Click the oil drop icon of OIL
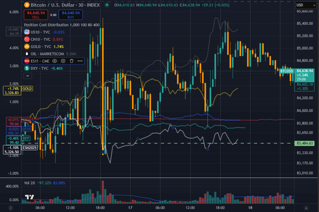The image size is (319, 212). (27, 54)
